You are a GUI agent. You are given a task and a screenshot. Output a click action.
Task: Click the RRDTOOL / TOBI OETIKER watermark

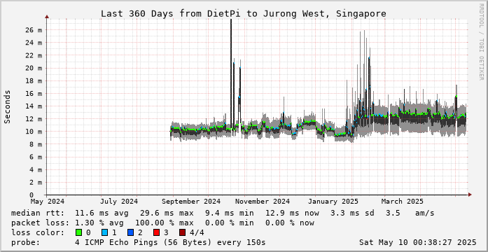(x=481, y=42)
